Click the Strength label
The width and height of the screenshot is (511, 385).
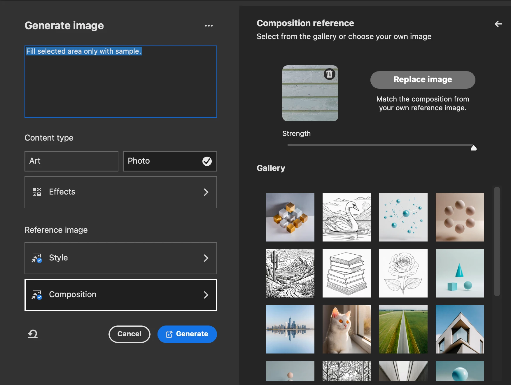(296, 134)
